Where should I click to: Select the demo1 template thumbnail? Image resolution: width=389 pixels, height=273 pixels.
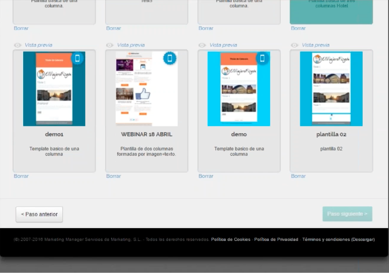click(x=54, y=89)
